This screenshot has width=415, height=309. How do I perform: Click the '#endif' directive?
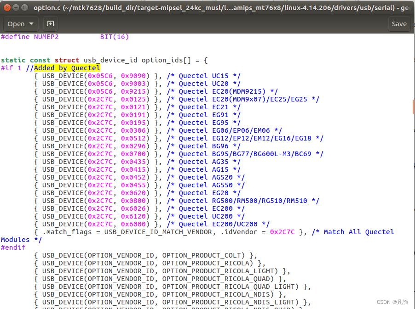click(x=13, y=247)
